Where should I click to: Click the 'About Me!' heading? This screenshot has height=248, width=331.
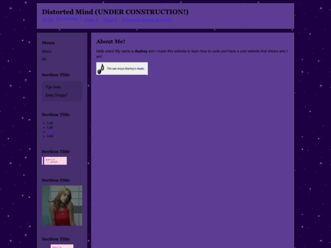[110, 42]
